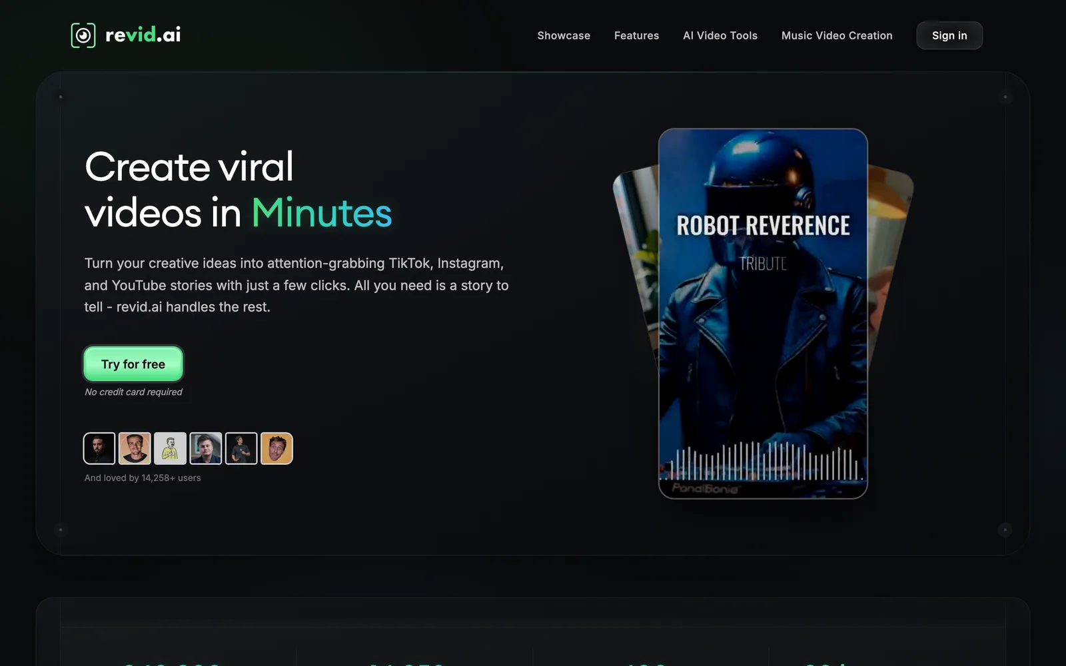Click the PanalBanie watermark label

click(x=708, y=488)
